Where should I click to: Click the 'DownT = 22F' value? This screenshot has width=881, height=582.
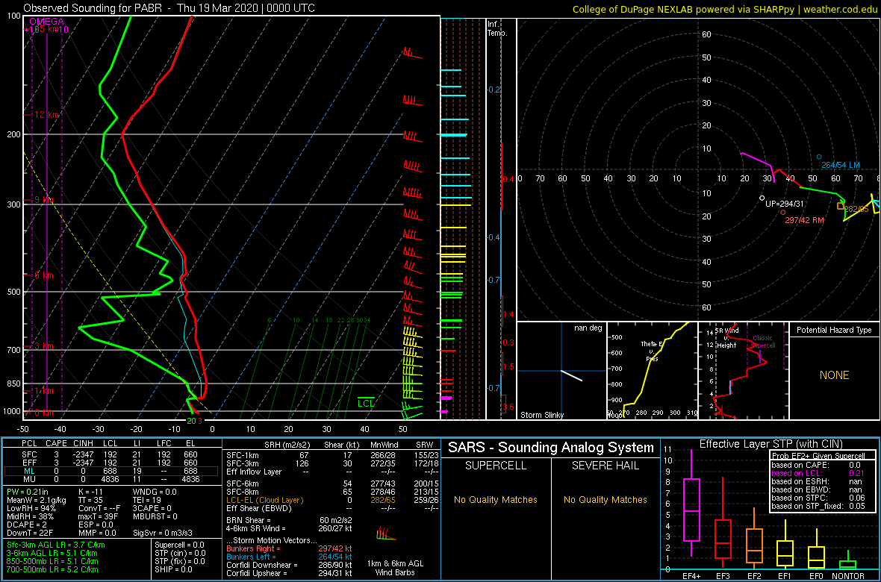coord(29,533)
